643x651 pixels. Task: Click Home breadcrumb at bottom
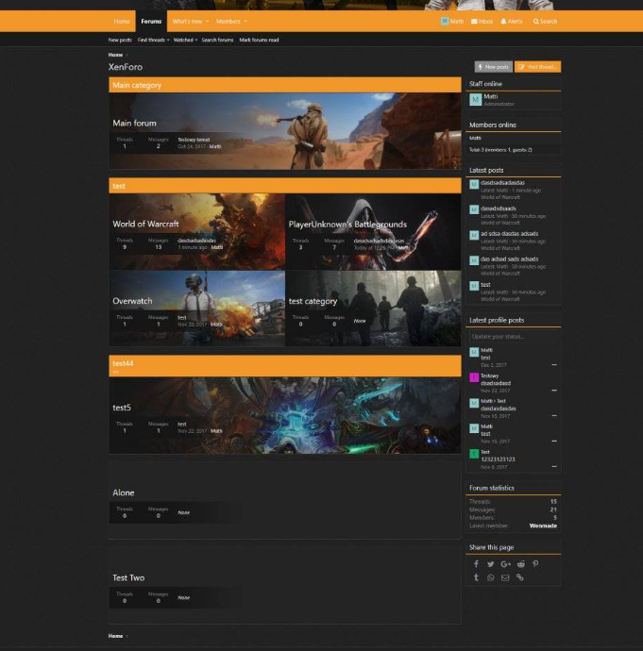point(115,636)
